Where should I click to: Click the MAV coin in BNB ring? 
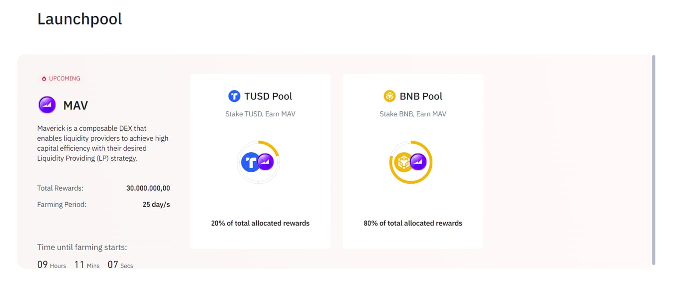[418, 162]
